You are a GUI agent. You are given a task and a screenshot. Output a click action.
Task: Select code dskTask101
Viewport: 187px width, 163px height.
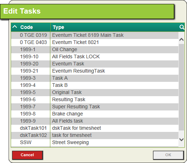click(x=34, y=128)
